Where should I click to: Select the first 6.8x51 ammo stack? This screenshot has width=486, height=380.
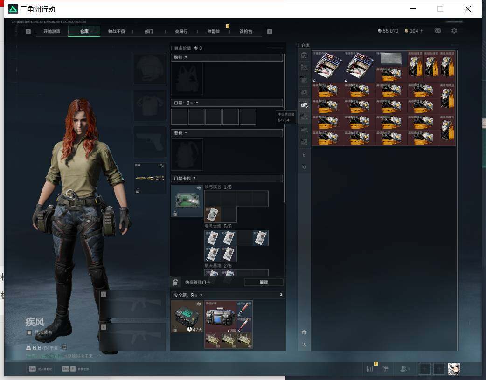[213, 340]
